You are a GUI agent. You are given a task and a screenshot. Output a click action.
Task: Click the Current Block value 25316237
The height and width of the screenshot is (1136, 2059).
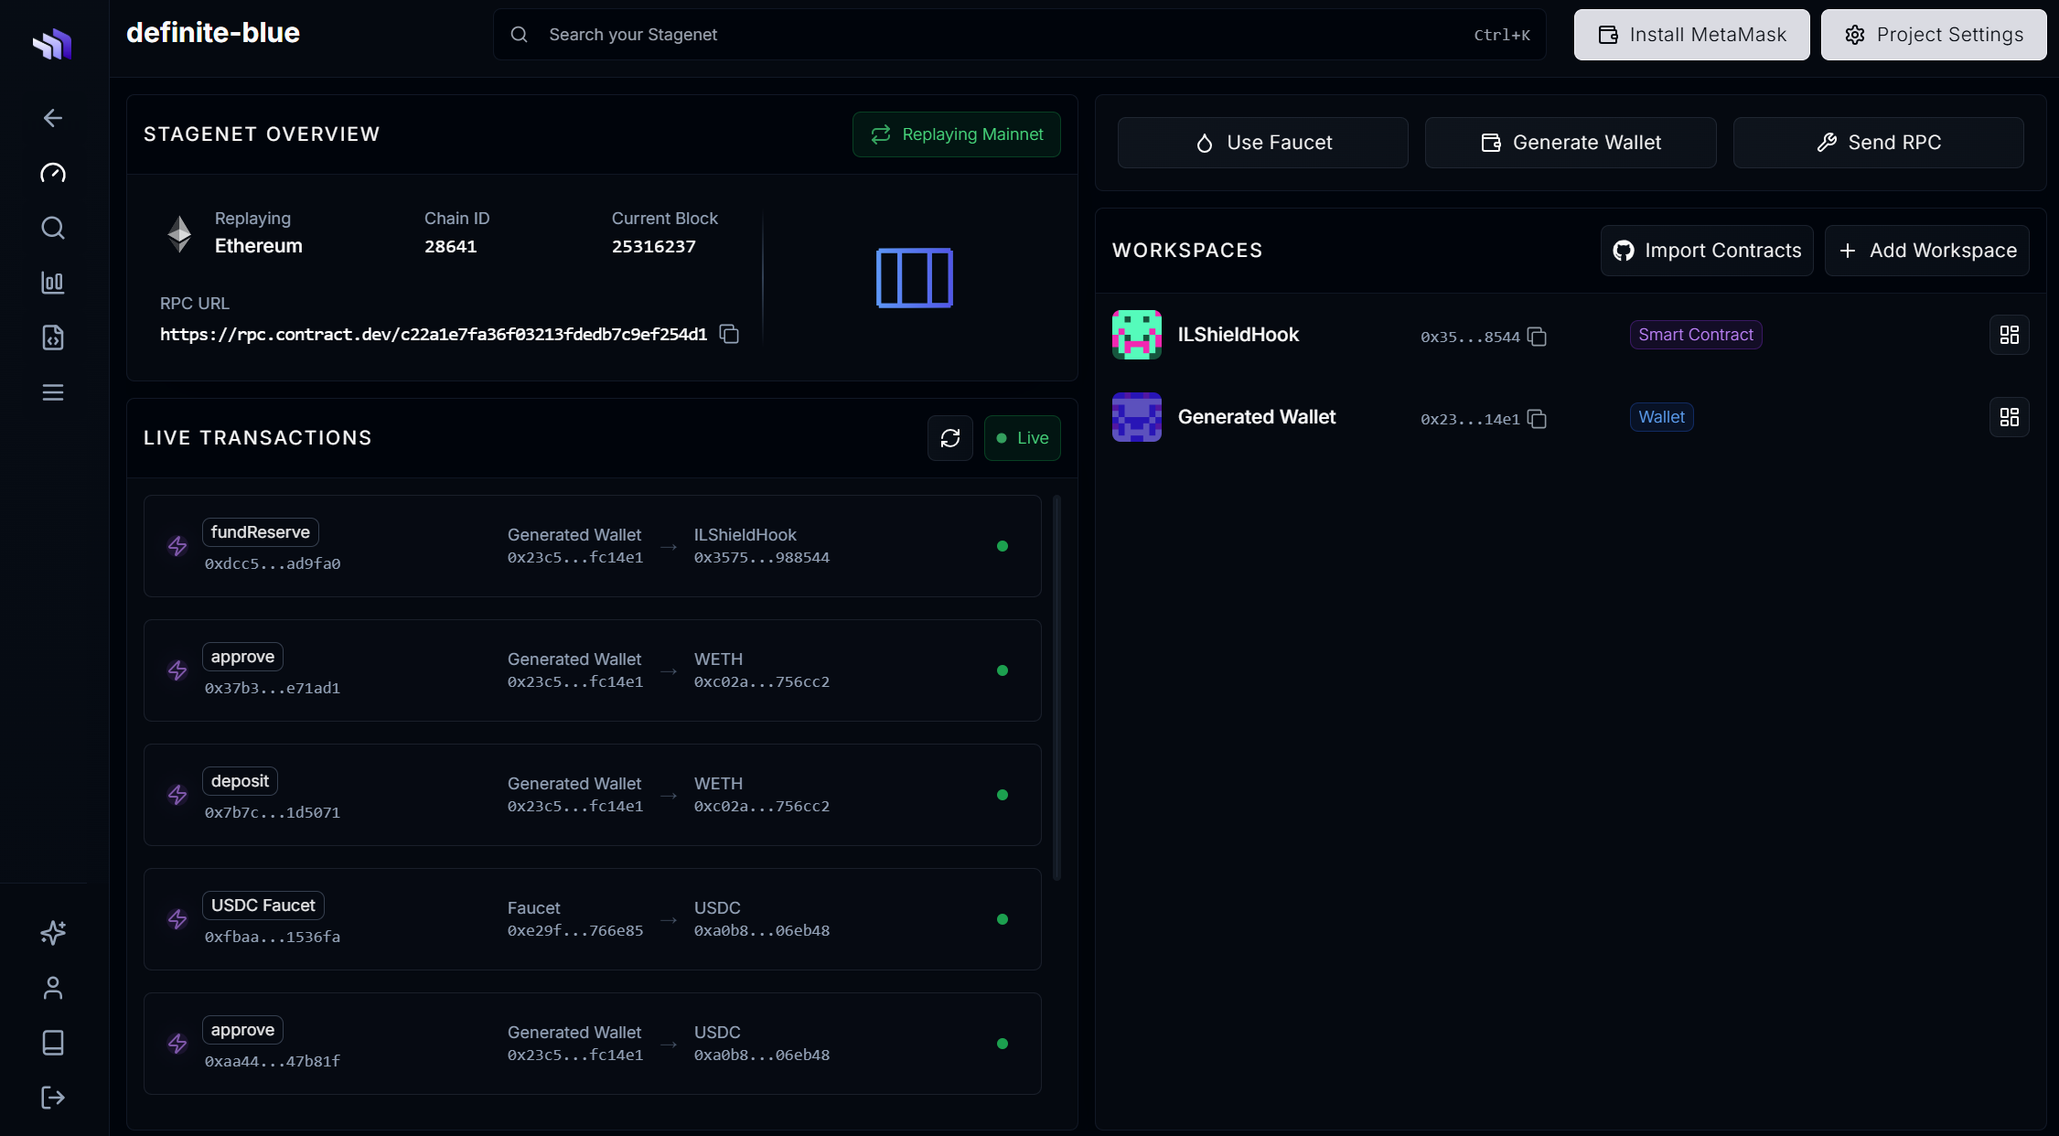(653, 247)
